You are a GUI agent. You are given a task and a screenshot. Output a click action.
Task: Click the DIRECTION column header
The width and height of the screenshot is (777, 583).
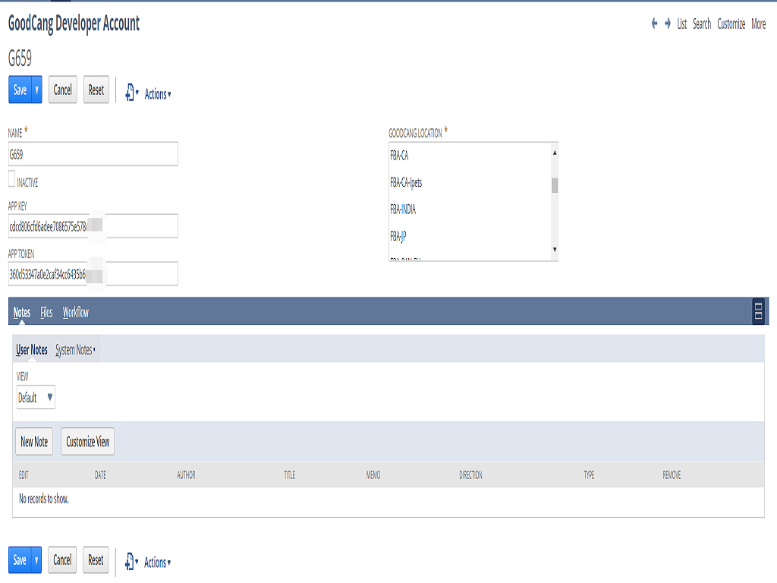(x=470, y=475)
